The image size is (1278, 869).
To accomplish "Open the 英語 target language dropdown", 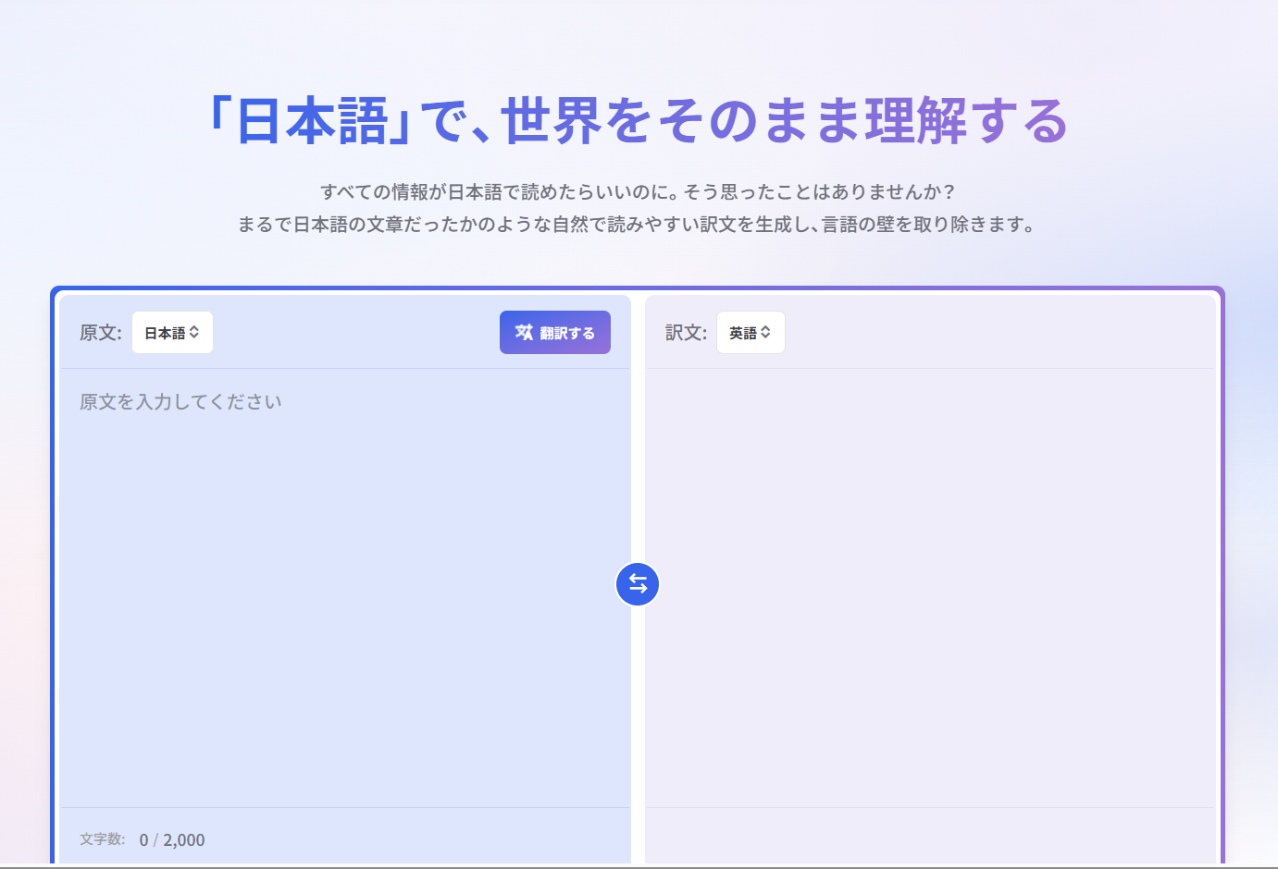I will click(751, 333).
